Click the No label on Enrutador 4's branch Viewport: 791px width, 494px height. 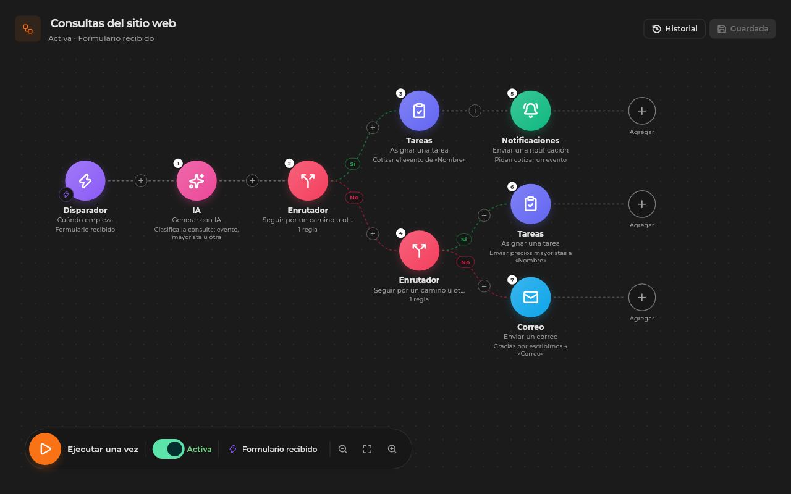(x=465, y=262)
